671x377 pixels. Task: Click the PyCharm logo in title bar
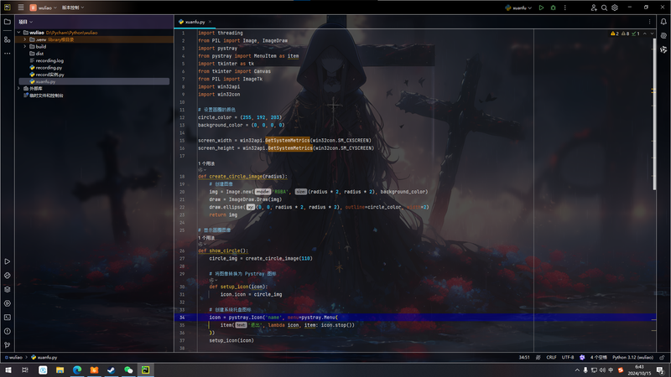click(8, 8)
